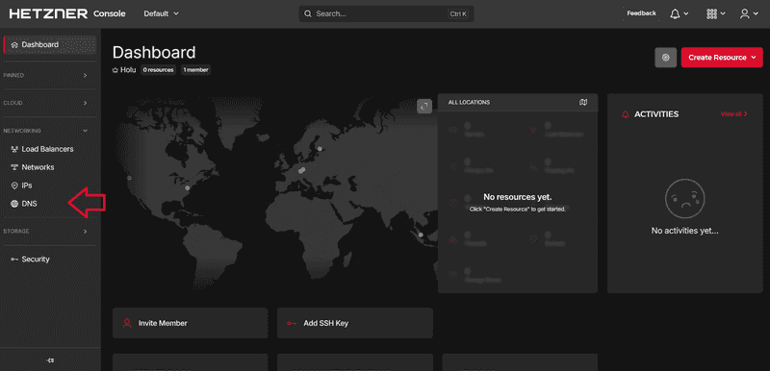Click the sad face no-activities icon
This screenshot has width=770, height=371.
click(x=684, y=198)
